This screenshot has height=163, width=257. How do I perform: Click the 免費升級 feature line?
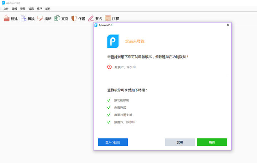pos(120,108)
